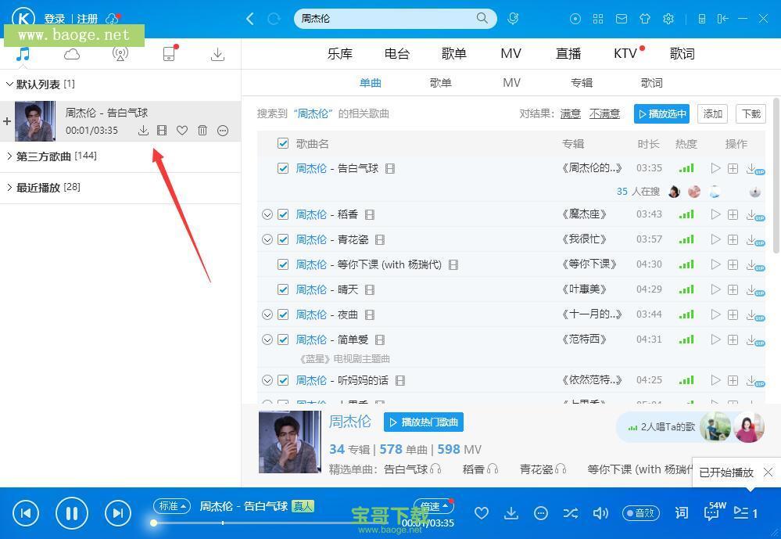This screenshot has height=539, width=781.
Task: Uncheck the 周杰伦 - 稻香 song checkbox
Action: (283, 214)
